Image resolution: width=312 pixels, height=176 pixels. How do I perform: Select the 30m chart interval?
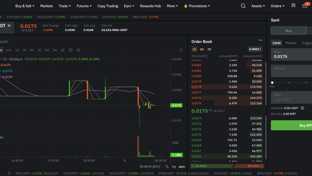(x=9, y=50)
